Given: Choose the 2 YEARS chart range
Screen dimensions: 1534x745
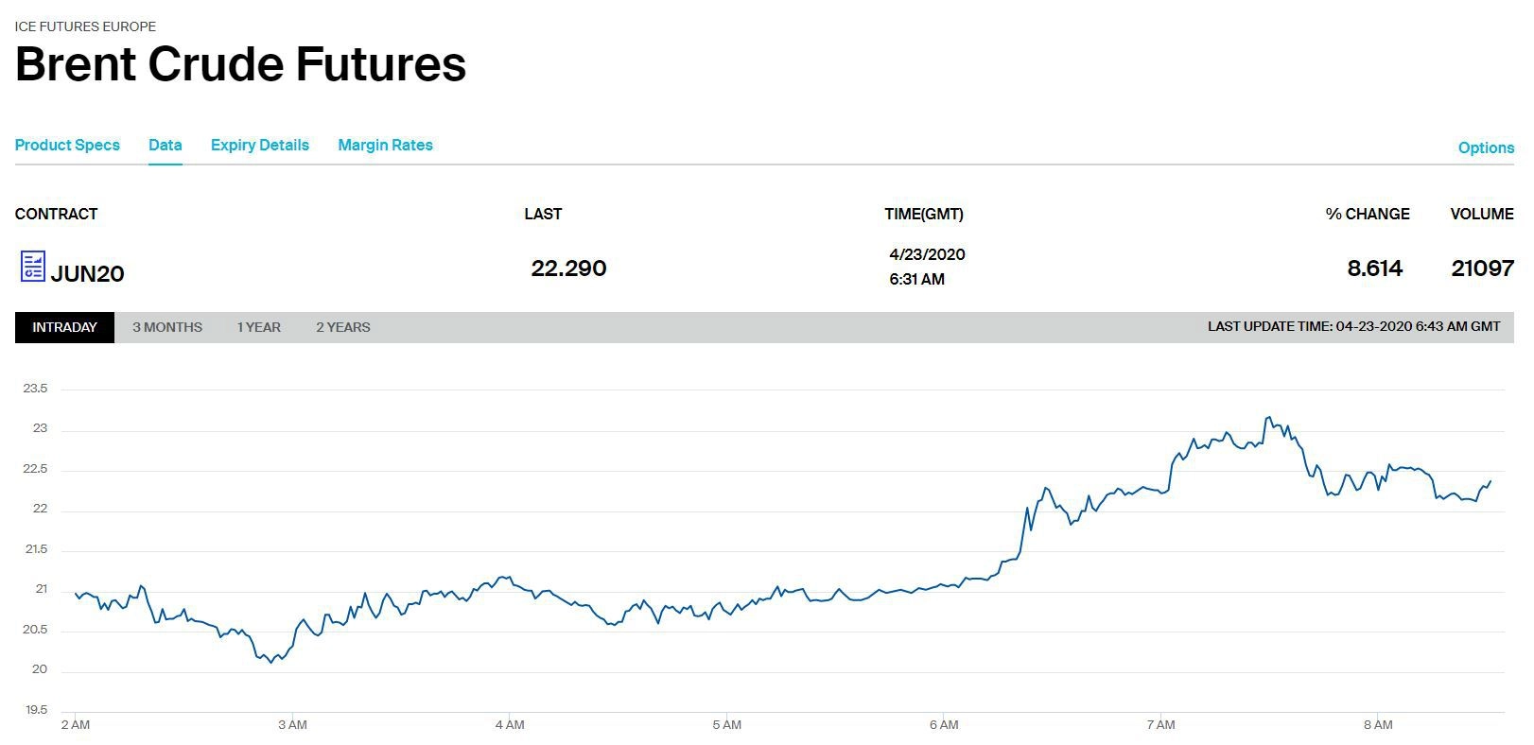Looking at the screenshot, I should (x=342, y=327).
